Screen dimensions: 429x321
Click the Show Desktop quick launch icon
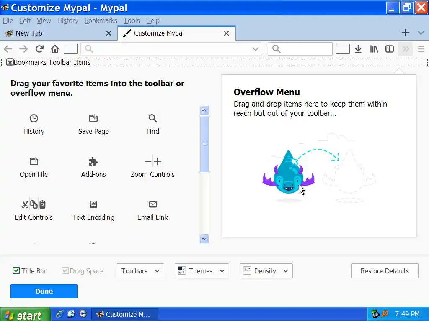pyautogui.click(x=71, y=314)
